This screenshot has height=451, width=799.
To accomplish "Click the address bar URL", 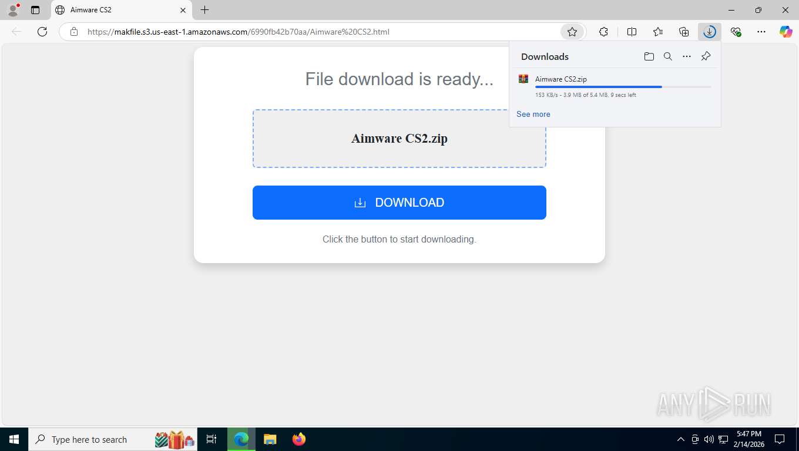I will (x=238, y=32).
